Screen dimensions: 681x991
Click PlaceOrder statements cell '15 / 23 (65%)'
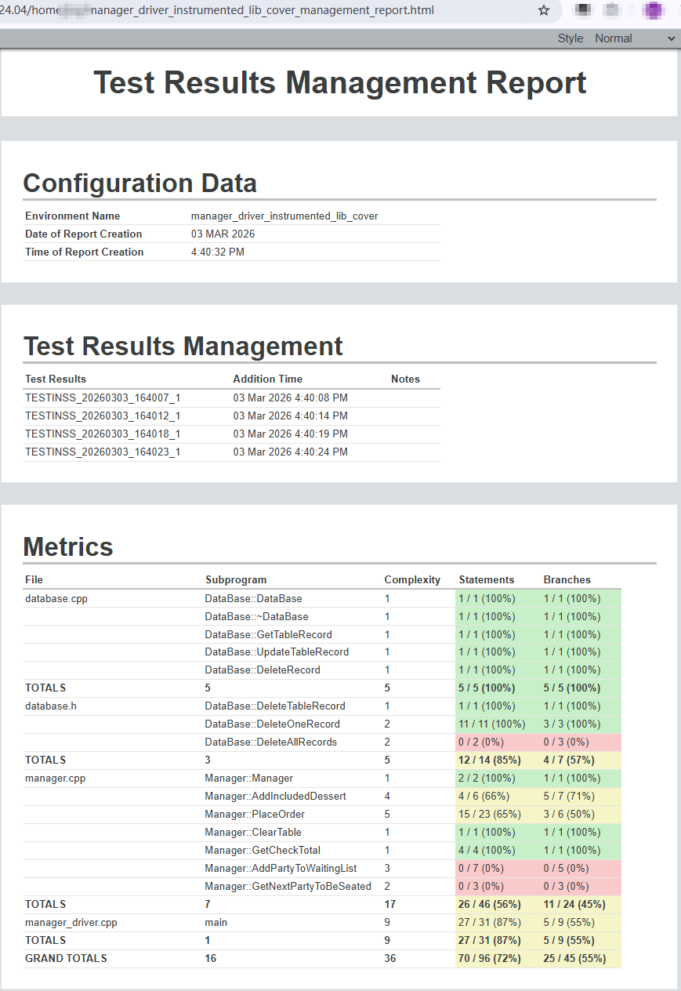tap(490, 814)
